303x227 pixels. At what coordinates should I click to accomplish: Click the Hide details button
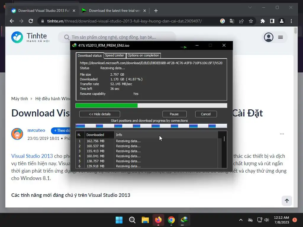tap(100, 114)
